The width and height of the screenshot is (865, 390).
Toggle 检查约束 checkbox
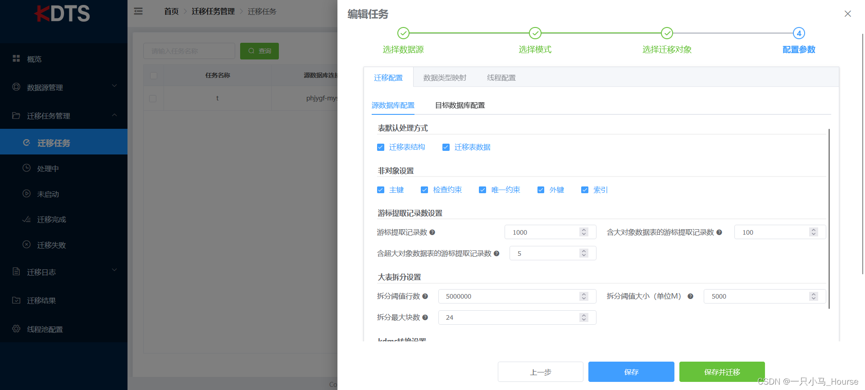(424, 190)
